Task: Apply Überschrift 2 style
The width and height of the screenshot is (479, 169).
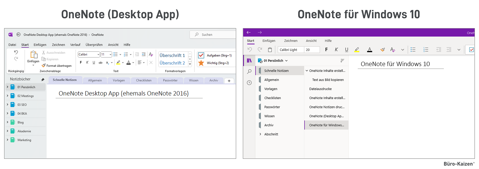Action: [x=172, y=63]
